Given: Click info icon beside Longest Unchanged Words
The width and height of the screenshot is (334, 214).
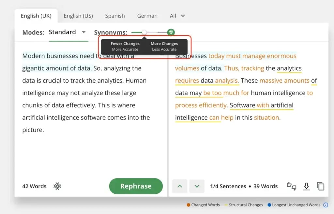Looking at the screenshot, I should coord(325,205).
